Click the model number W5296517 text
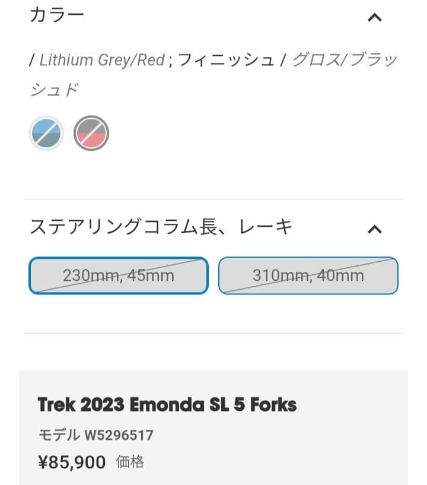Image resolution: width=427 pixels, height=485 pixels. [95, 435]
